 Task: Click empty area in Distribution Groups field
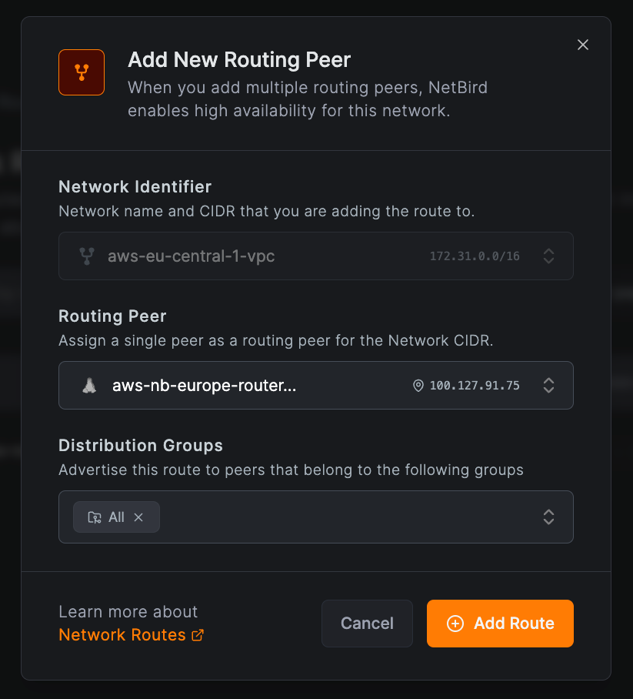point(346,517)
